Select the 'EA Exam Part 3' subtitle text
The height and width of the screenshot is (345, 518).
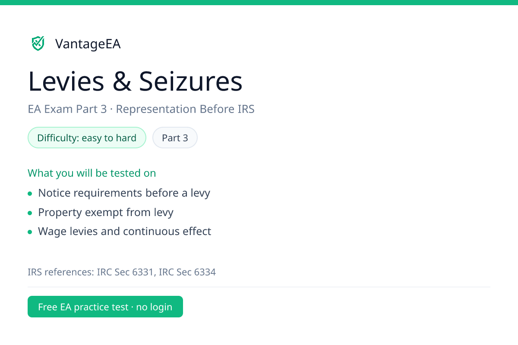click(67, 109)
